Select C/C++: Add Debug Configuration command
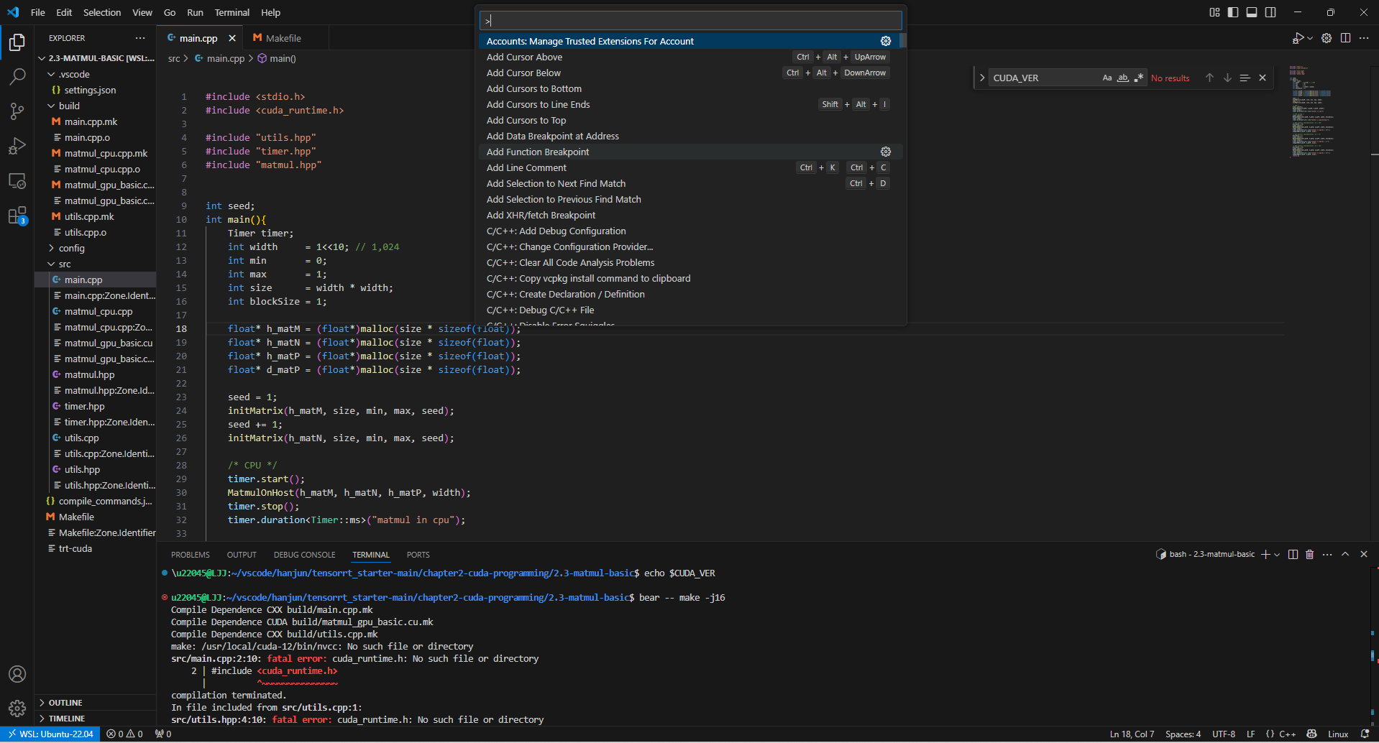This screenshot has height=743, width=1379. click(690, 231)
